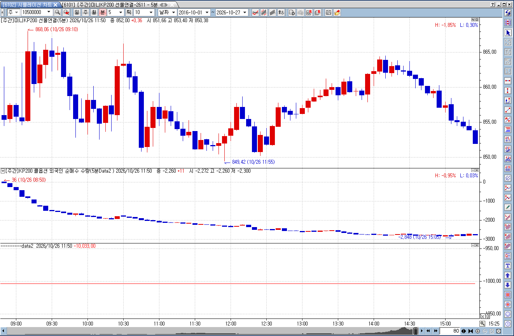Click the red up arrow marker tool

click(x=508, y=275)
